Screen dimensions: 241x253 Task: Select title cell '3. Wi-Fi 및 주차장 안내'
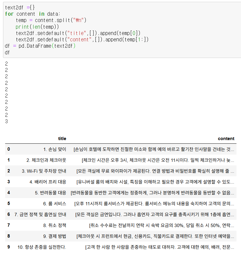pos(44,171)
